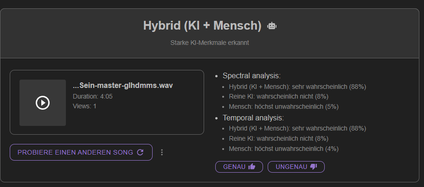Viewport: 424px width, 187px height.
Task: Click the thumbs-up icon on GENAU
Action: [252, 167]
